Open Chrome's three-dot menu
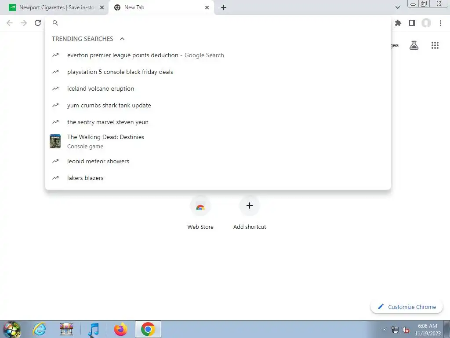This screenshot has height=338, width=450. pyautogui.click(x=440, y=23)
